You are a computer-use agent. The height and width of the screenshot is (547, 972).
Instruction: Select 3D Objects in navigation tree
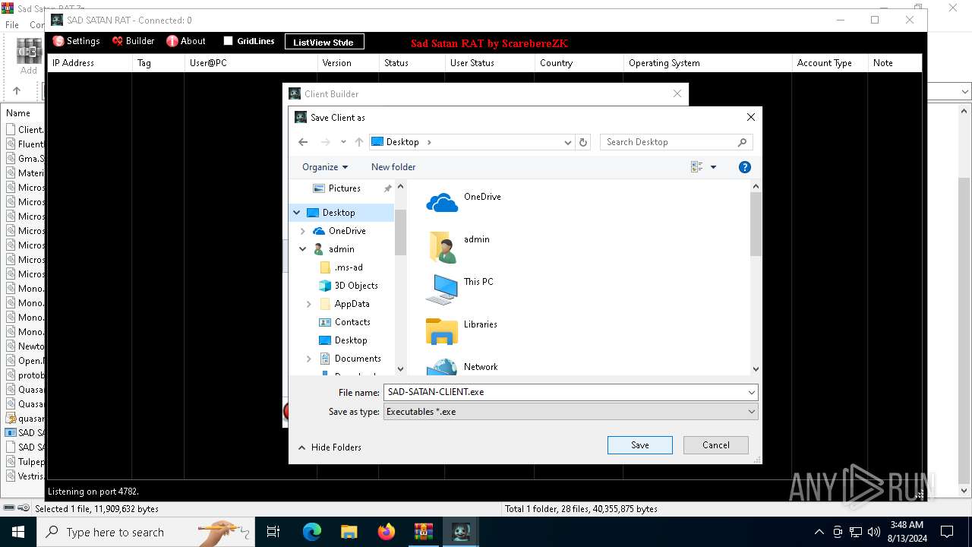(x=356, y=286)
